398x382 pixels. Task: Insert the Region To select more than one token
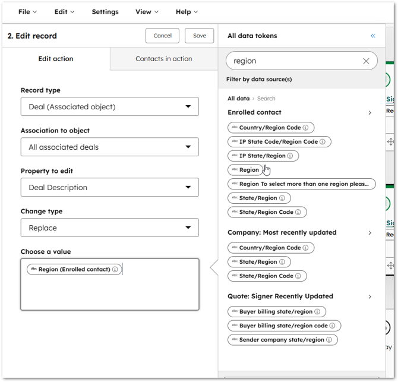pyautogui.click(x=302, y=184)
